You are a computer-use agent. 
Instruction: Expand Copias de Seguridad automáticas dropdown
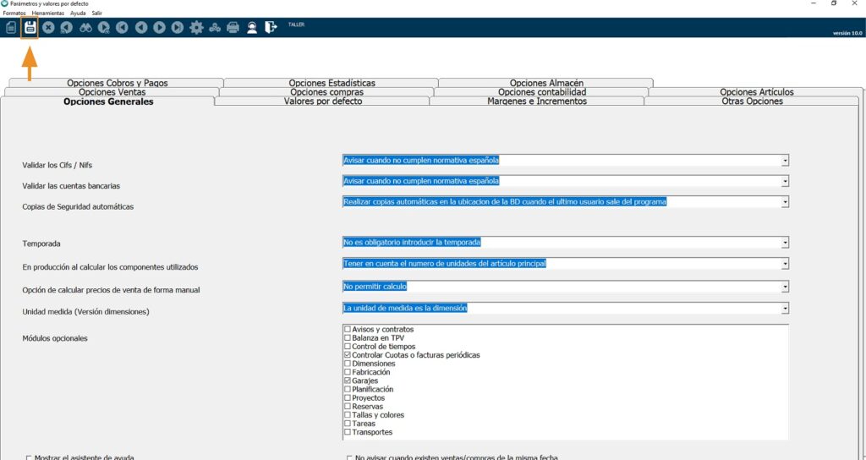[x=785, y=202]
